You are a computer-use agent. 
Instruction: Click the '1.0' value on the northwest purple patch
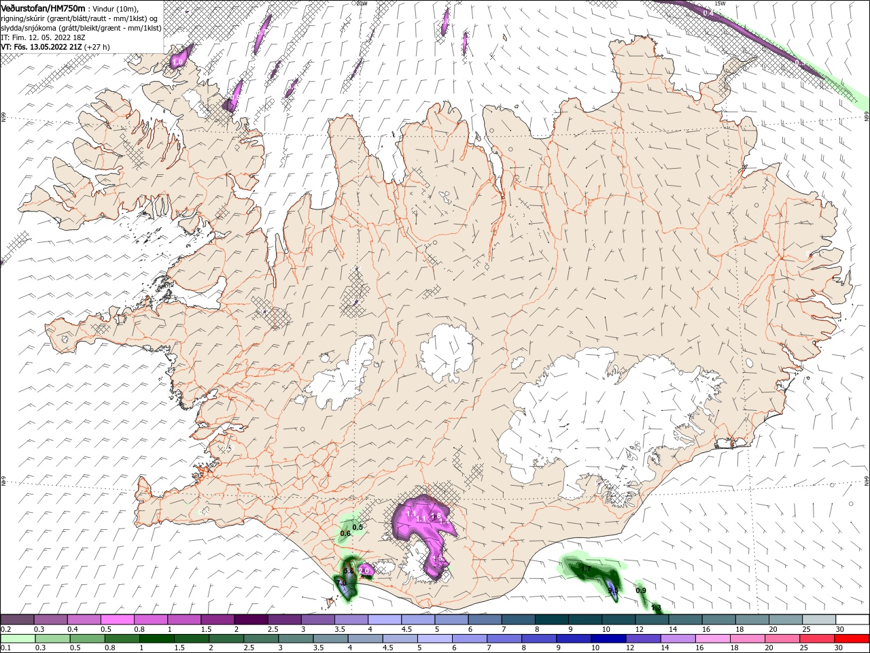(x=177, y=62)
